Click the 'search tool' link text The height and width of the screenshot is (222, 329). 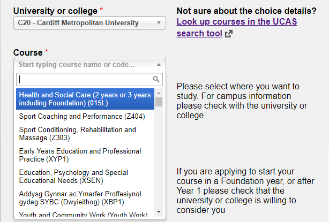coord(199,34)
